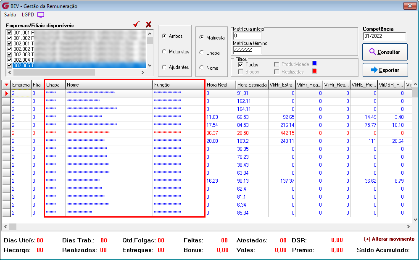Toggle checkbox for company 001.002

[10, 38]
